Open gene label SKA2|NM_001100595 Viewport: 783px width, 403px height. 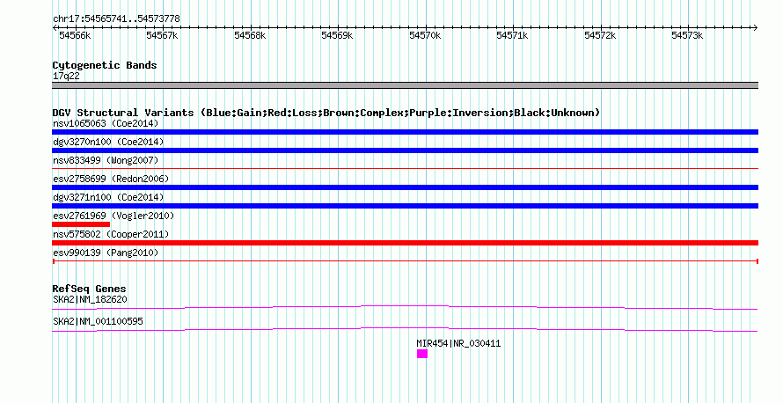pyautogui.click(x=98, y=321)
